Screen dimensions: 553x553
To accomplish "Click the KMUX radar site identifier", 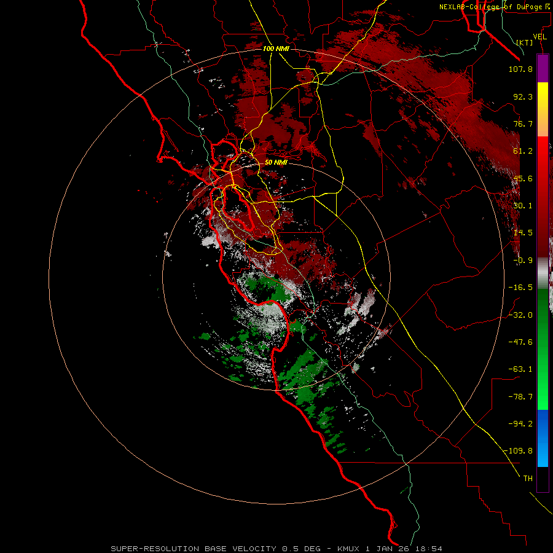I will [x=348, y=549].
